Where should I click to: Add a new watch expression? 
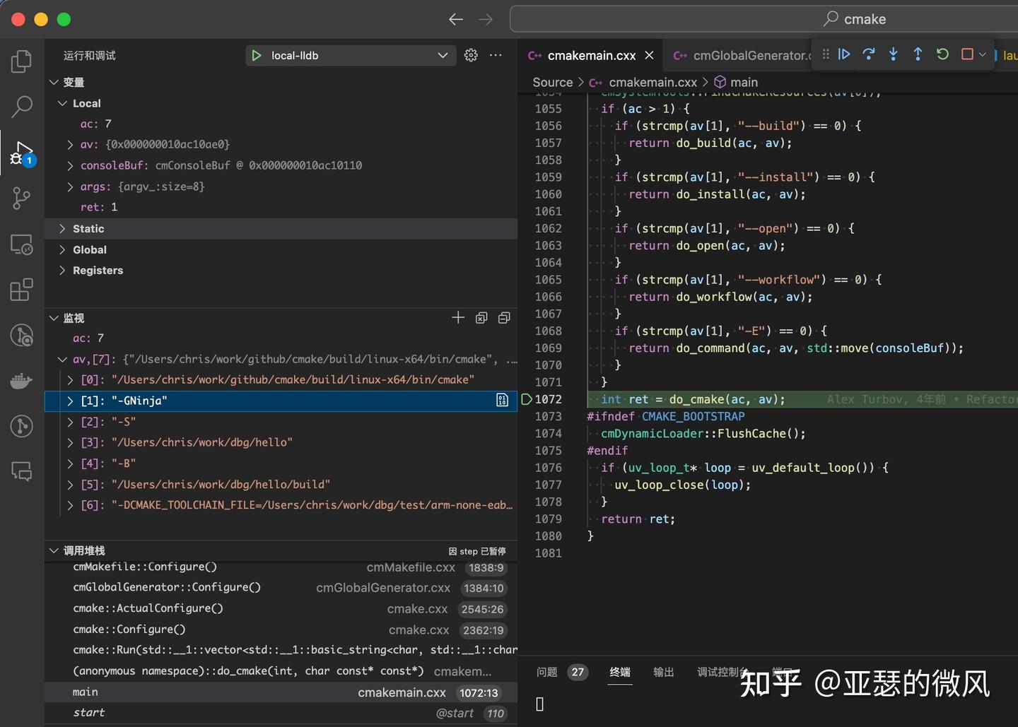tap(458, 318)
